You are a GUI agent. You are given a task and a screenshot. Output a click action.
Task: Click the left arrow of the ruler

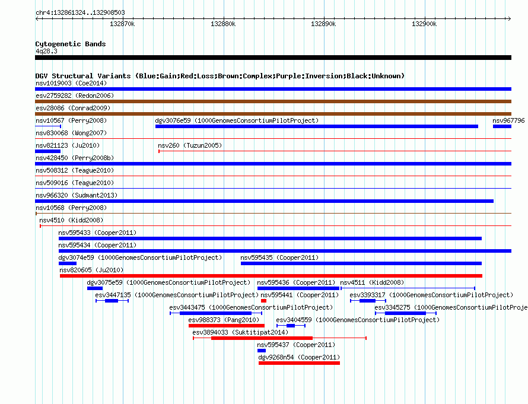[37, 18]
